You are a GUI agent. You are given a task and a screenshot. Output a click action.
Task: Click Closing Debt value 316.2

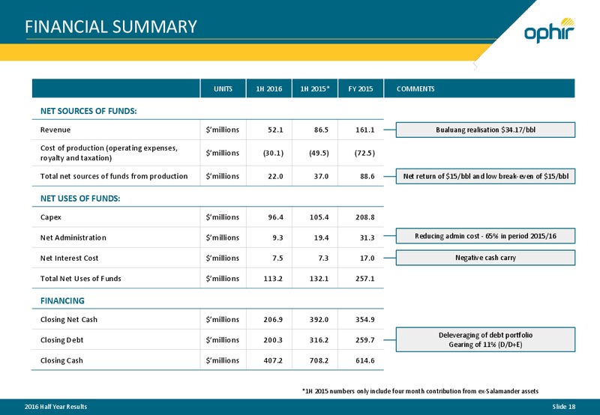tap(319, 340)
